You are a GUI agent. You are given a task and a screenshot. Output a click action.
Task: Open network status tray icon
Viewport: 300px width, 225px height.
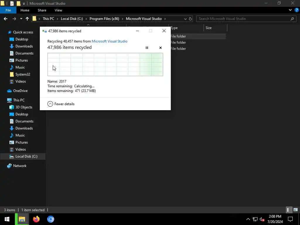pos(255,219)
